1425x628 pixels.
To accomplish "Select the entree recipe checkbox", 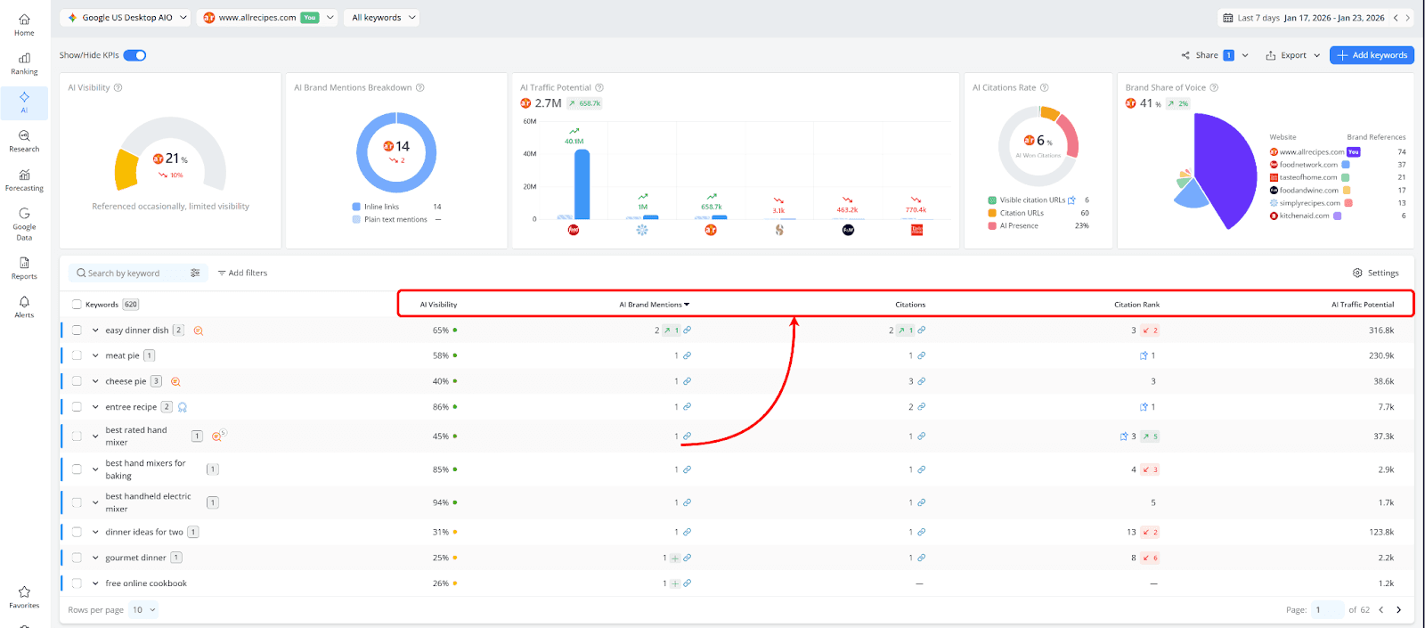I will pyautogui.click(x=77, y=407).
